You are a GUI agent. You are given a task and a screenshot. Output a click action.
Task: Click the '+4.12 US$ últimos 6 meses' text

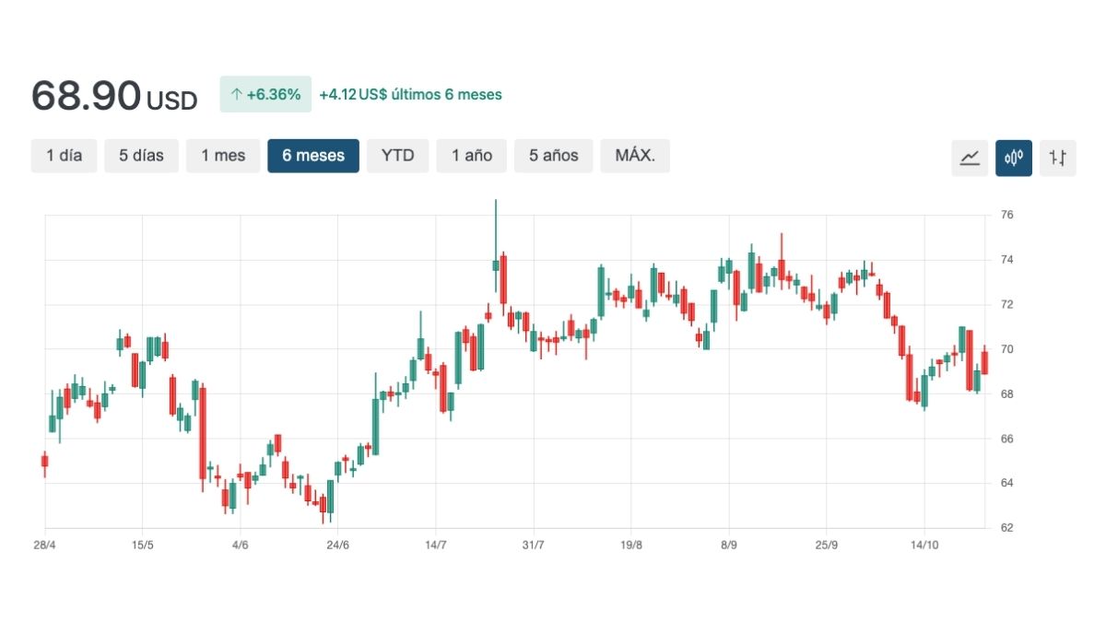point(410,94)
